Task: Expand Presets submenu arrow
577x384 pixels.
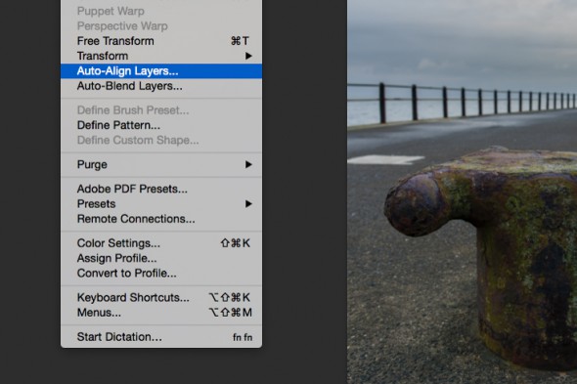Action: coord(248,204)
